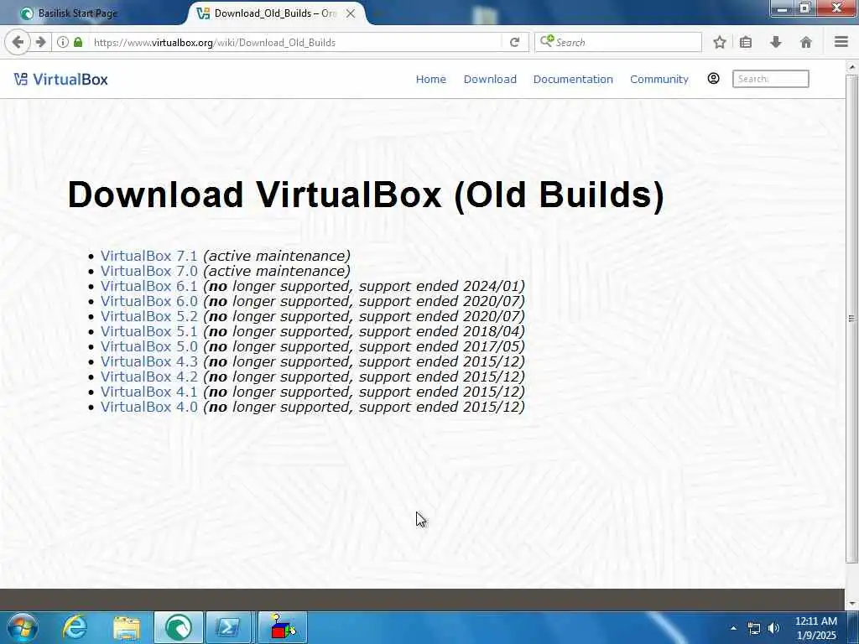Click the search engine magnifier icon
Screen dimensions: 859x644
coord(547,42)
